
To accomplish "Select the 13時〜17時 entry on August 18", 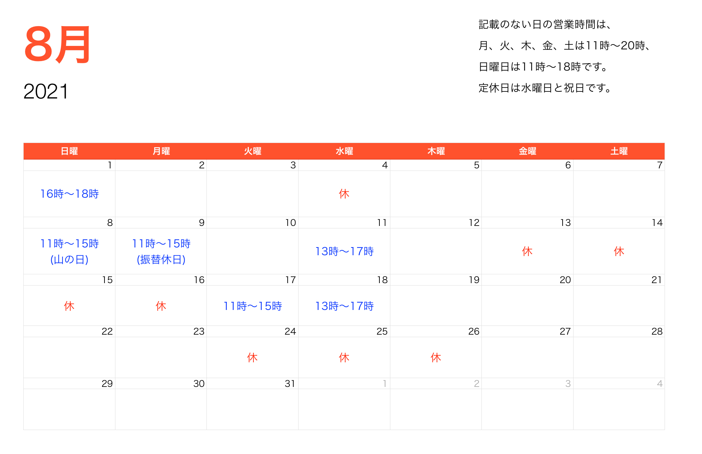I will [344, 306].
